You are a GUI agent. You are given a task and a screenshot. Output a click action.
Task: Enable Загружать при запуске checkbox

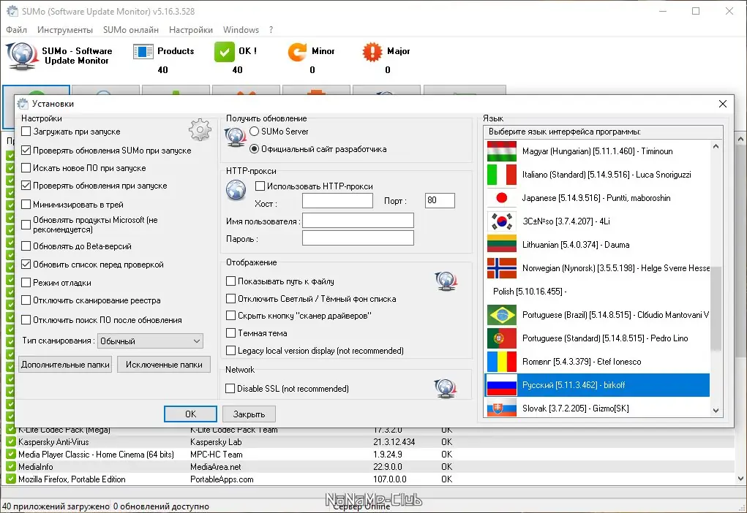(26, 132)
